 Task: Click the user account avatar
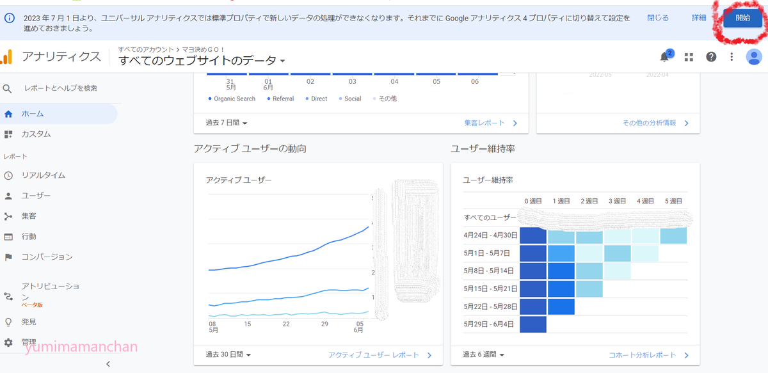754,57
